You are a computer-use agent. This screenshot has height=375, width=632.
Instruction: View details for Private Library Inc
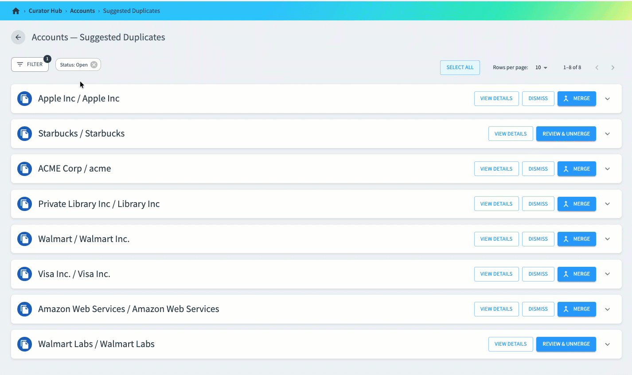pos(496,204)
